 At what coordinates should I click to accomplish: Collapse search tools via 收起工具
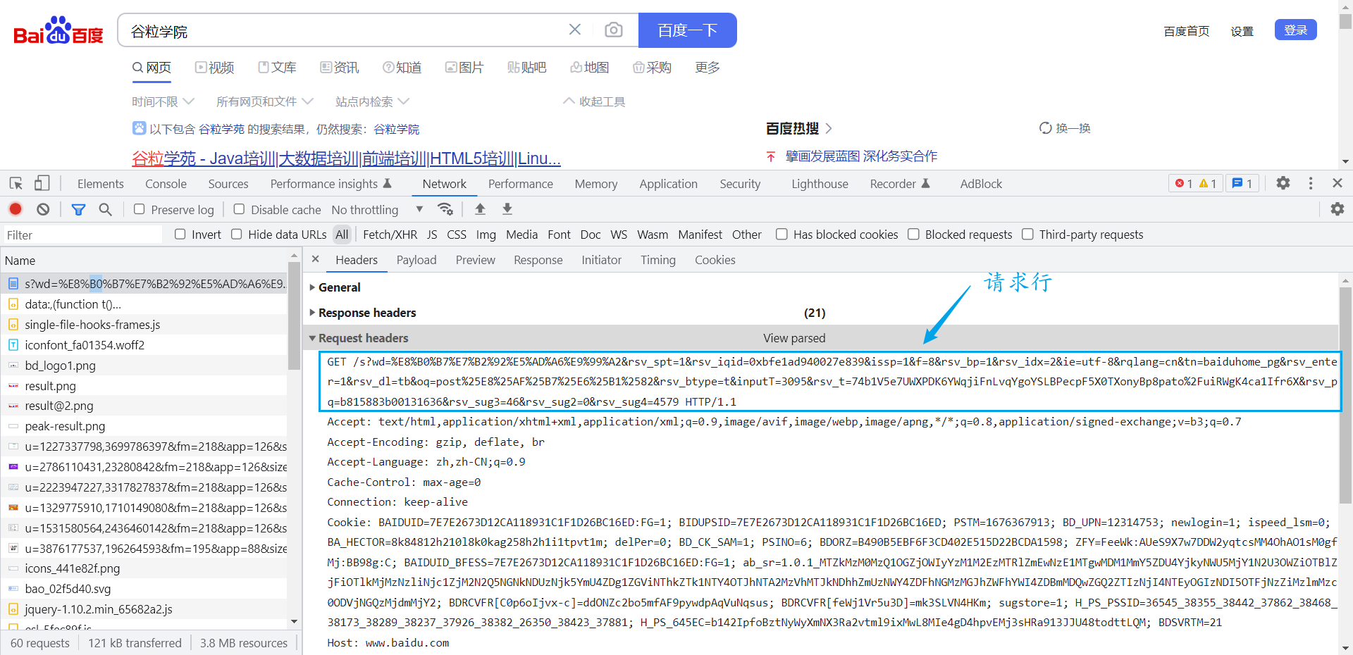coord(594,101)
